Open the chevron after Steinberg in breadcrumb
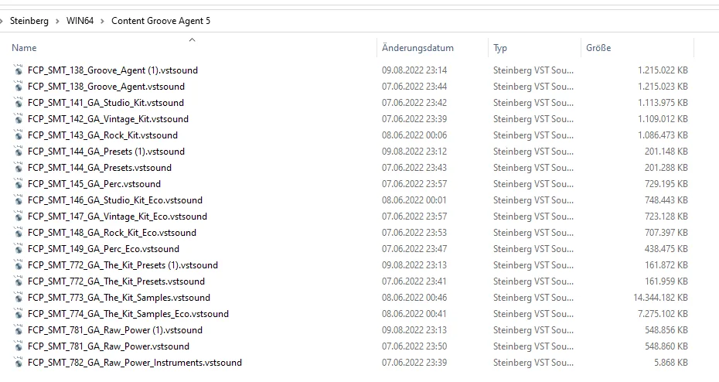 pos(57,21)
